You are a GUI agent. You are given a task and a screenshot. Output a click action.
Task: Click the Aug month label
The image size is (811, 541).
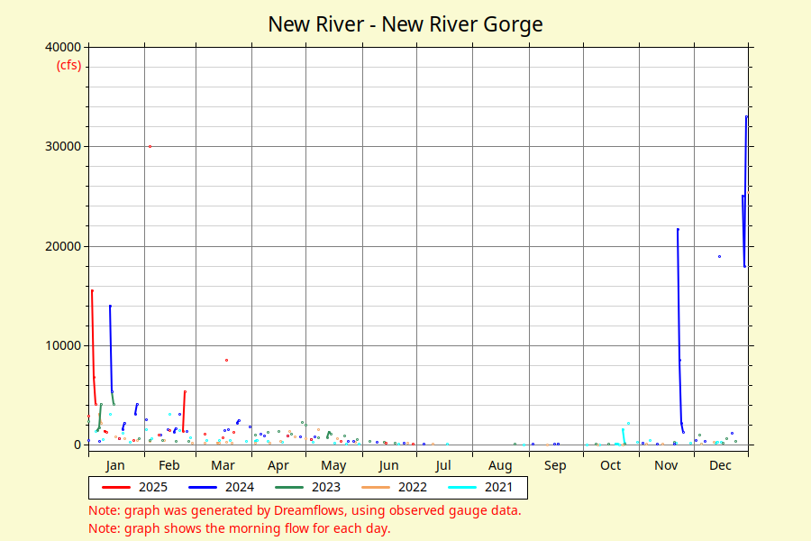point(500,465)
